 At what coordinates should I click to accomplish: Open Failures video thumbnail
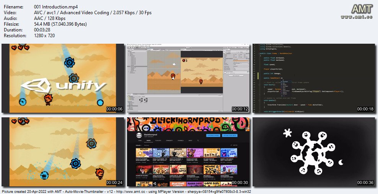click(x=144, y=169)
